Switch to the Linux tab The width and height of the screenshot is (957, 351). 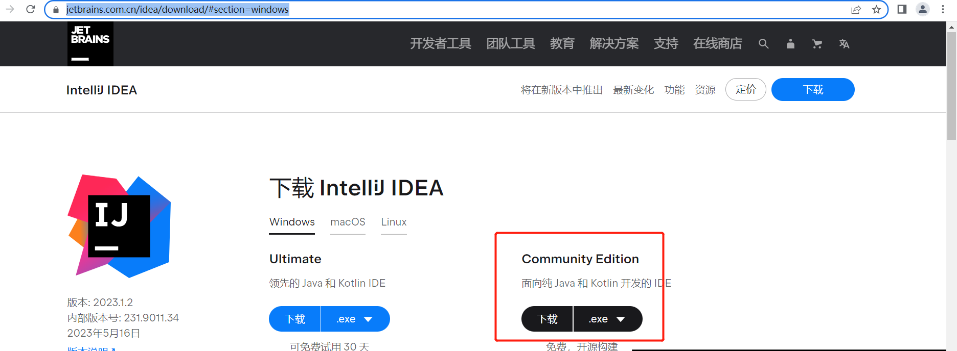pyautogui.click(x=394, y=222)
